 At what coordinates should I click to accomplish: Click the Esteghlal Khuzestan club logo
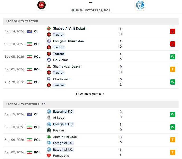(49, 41)
